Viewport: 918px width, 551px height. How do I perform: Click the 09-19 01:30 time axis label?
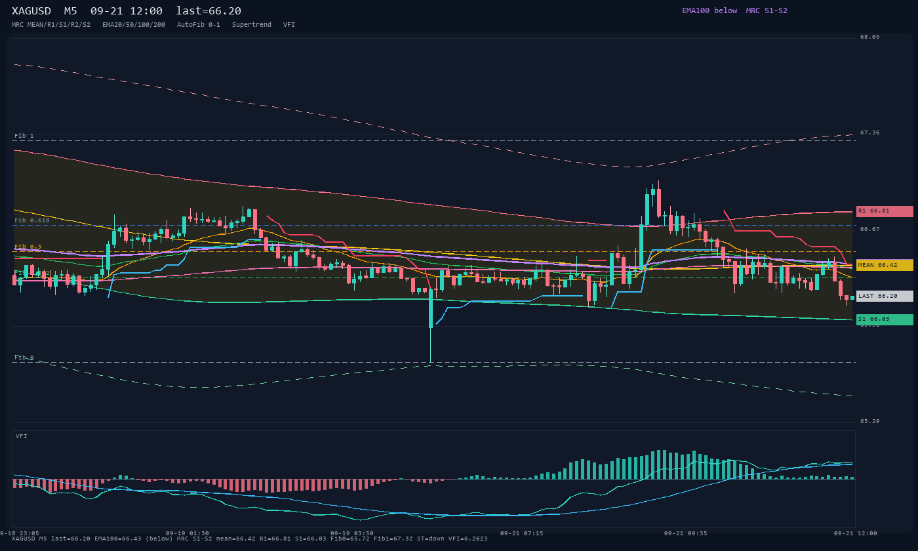[188, 533]
